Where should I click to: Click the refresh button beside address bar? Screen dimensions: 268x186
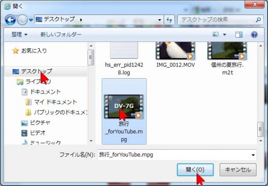tap(169, 20)
